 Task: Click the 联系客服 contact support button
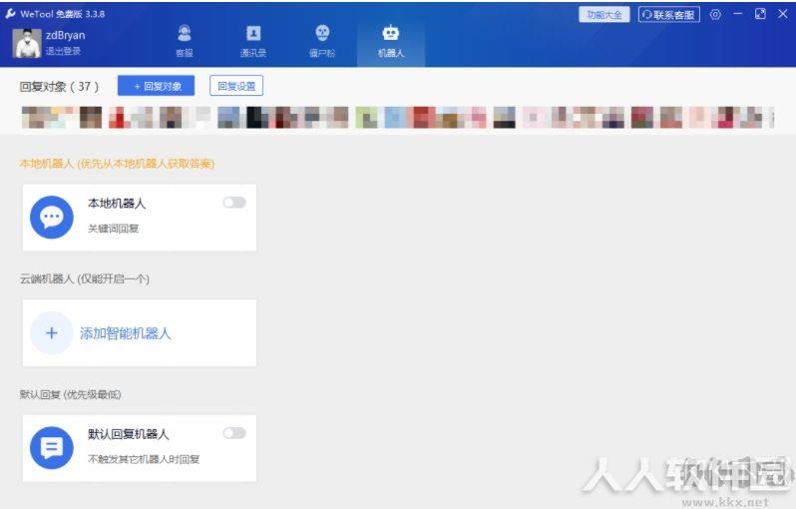pos(669,15)
